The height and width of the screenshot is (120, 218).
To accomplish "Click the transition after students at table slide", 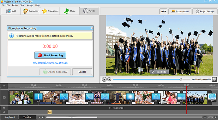I will click(156, 98).
